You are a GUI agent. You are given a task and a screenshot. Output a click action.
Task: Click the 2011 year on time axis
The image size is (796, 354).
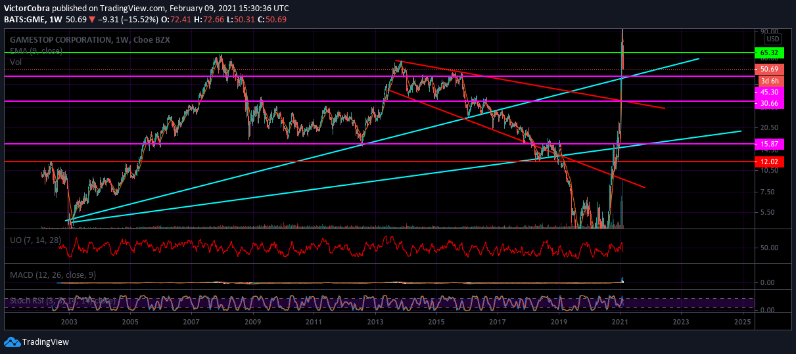314,322
